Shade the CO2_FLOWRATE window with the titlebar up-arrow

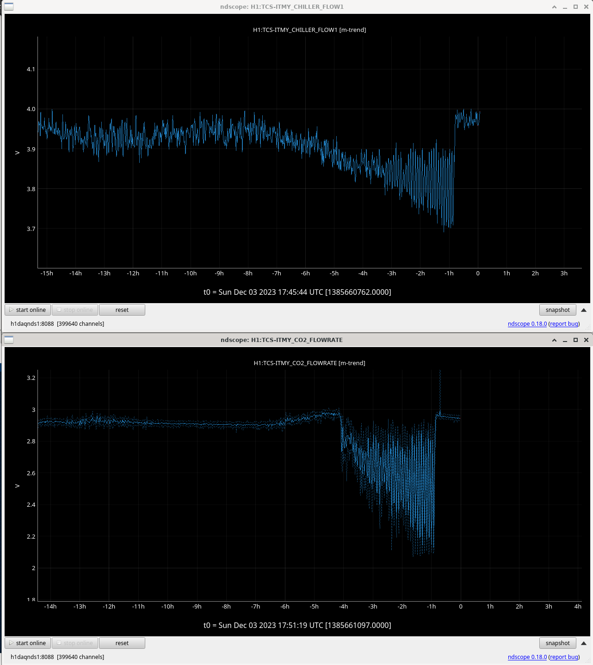tap(554, 340)
